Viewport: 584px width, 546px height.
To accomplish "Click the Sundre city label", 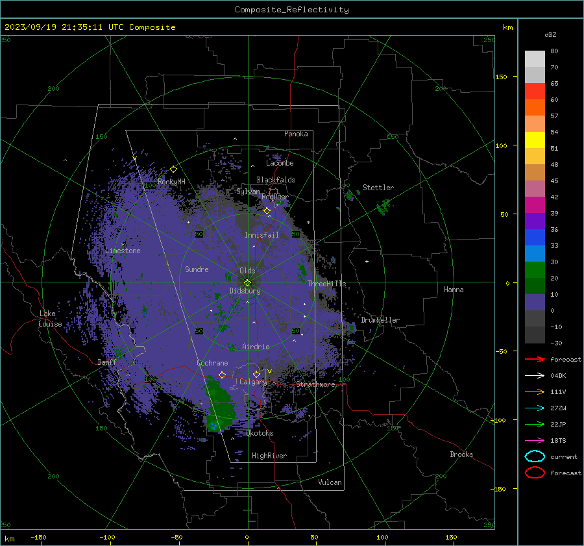I will [x=197, y=269].
